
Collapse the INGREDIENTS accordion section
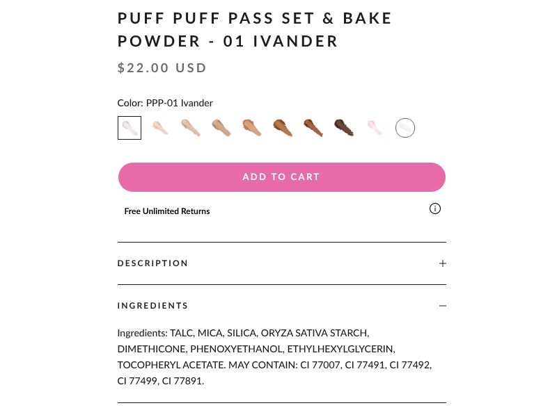click(152, 305)
